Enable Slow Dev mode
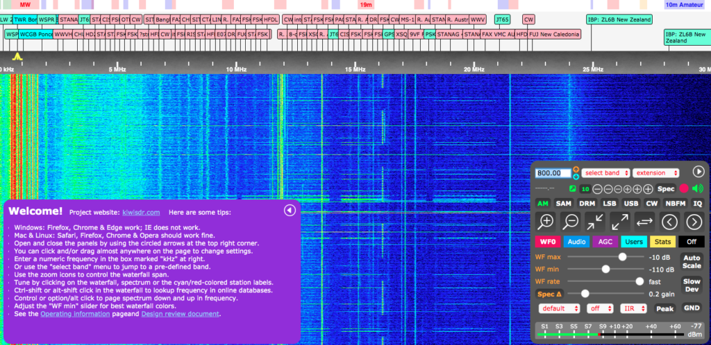Viewport: 711px width, 345px height. [692, 285]
